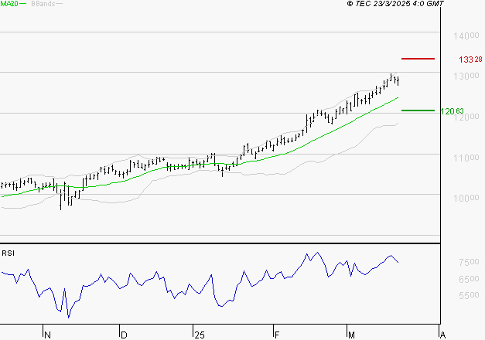Click the green line sample beside MA20
Image resolution: width=485 pixels, height=340 pixels.
(x=22, y=4)
